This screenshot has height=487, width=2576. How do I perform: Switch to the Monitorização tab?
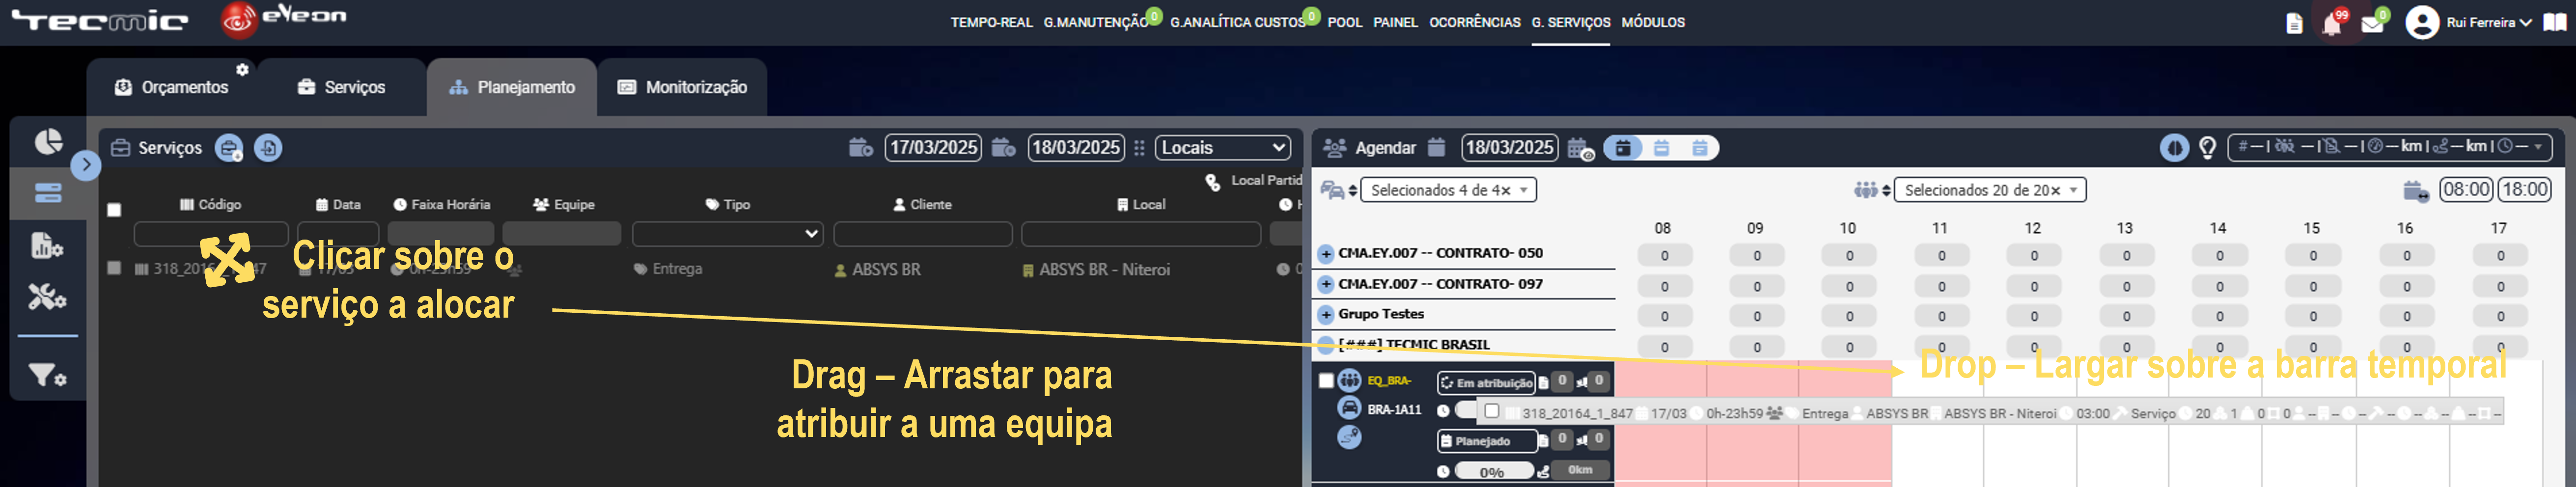click(683, 87)
